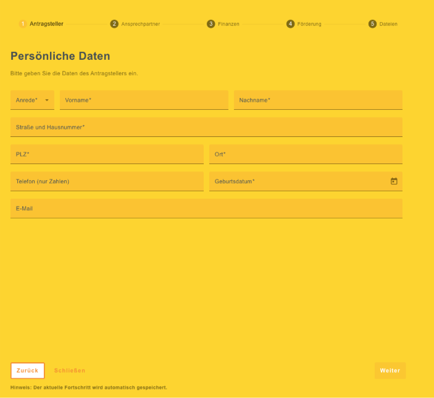Focus the PLZ input field
The width and height of the screenshot is (434, 398).
107,154
